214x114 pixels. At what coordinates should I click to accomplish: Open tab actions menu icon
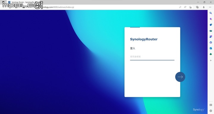tap(3, 2)
